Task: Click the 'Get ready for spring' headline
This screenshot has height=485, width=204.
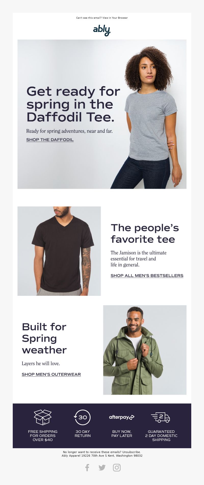Action: click(73, 104)
